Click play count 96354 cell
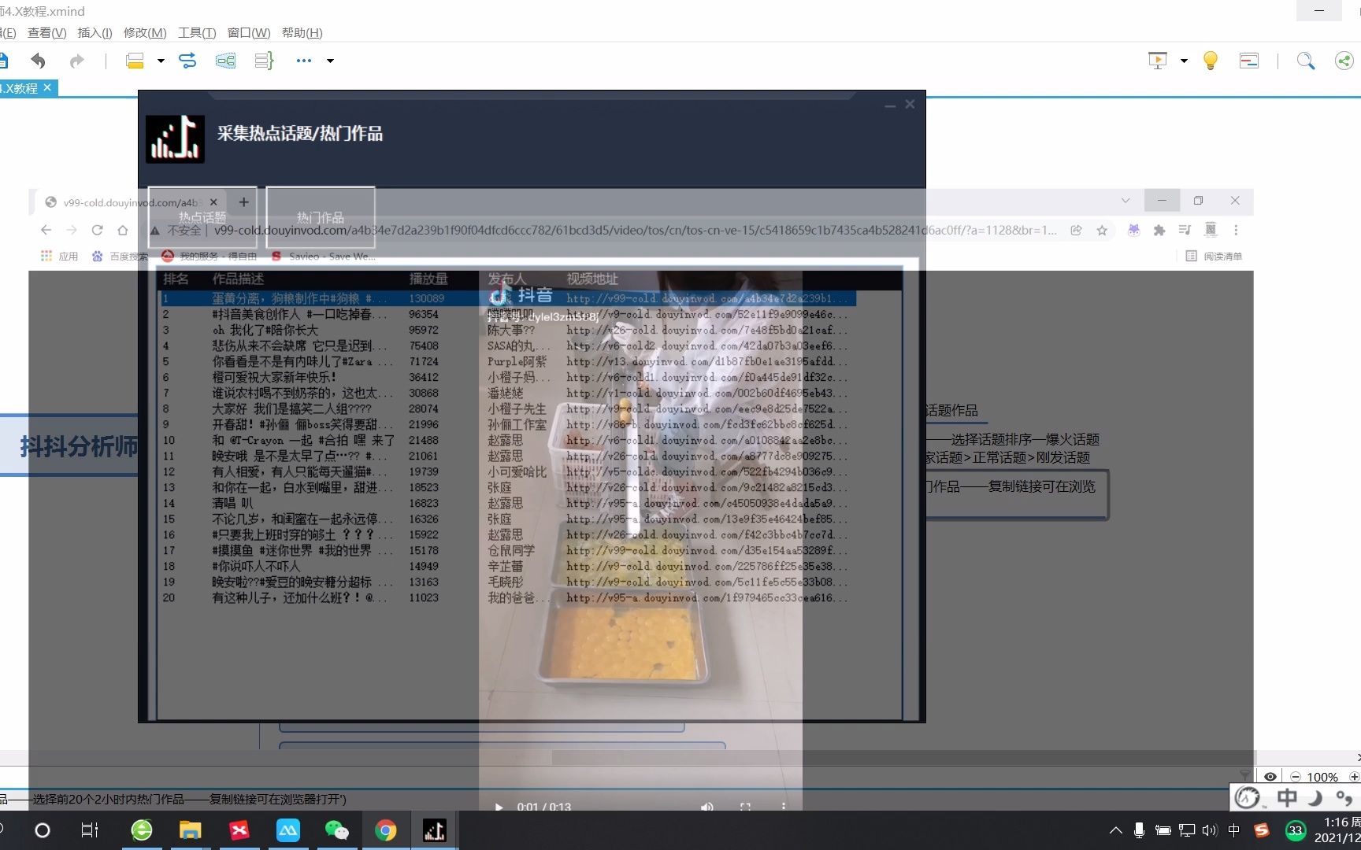Image resolution: width=1361 pixels, height=850 pixels. pyautogui.click(x=424, y=314)
